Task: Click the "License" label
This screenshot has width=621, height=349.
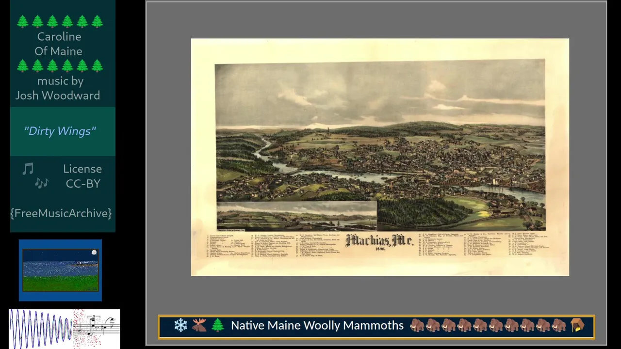Action: [x=82, y=169]
